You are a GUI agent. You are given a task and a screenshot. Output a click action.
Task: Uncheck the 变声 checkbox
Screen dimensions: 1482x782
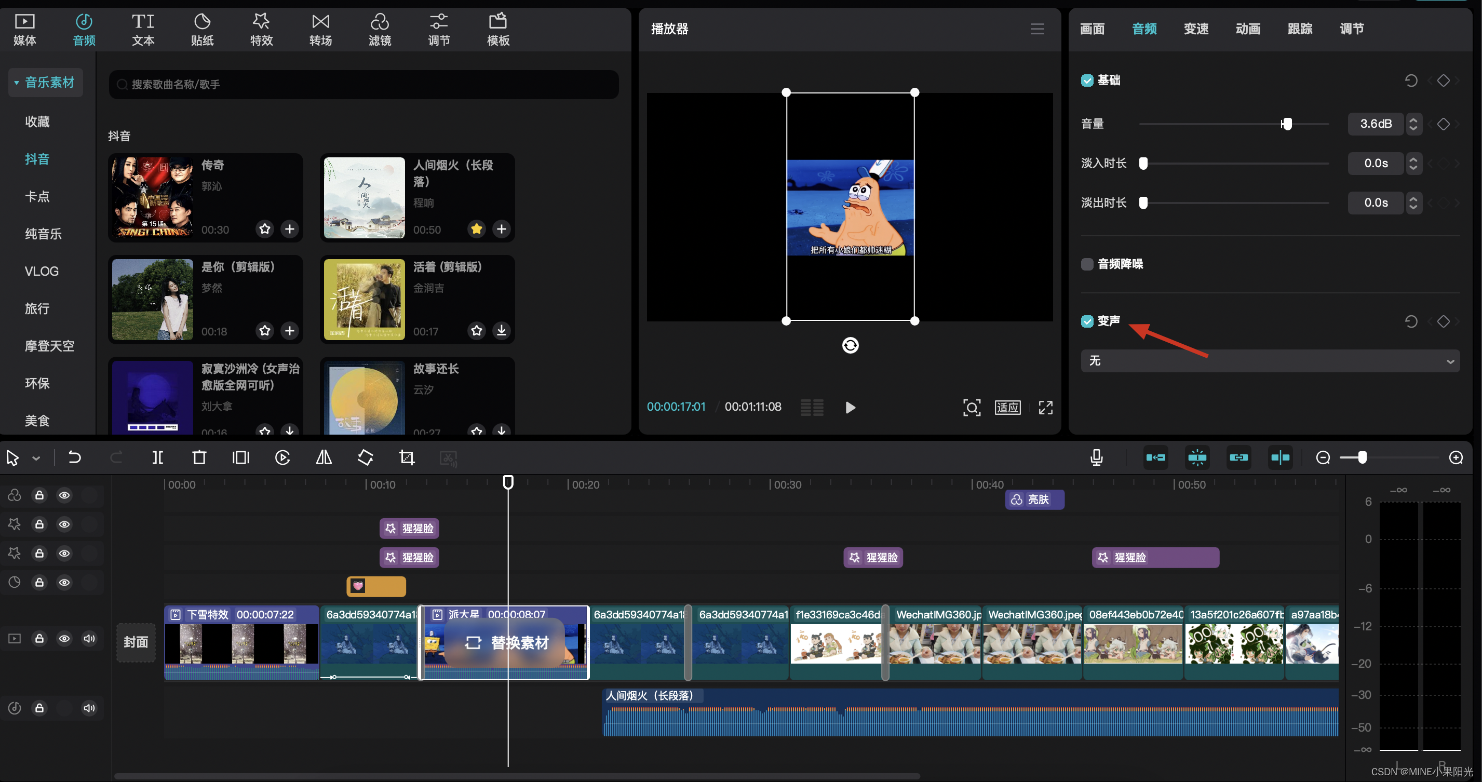coord(1087,321)
